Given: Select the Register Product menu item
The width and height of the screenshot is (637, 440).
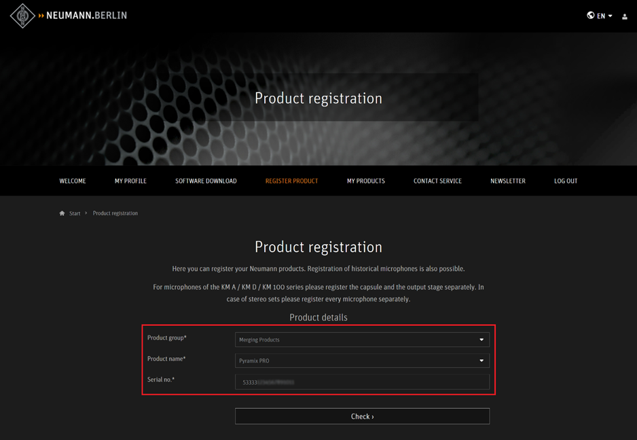Looking at the screenshot, I should (x=291, y=181).
